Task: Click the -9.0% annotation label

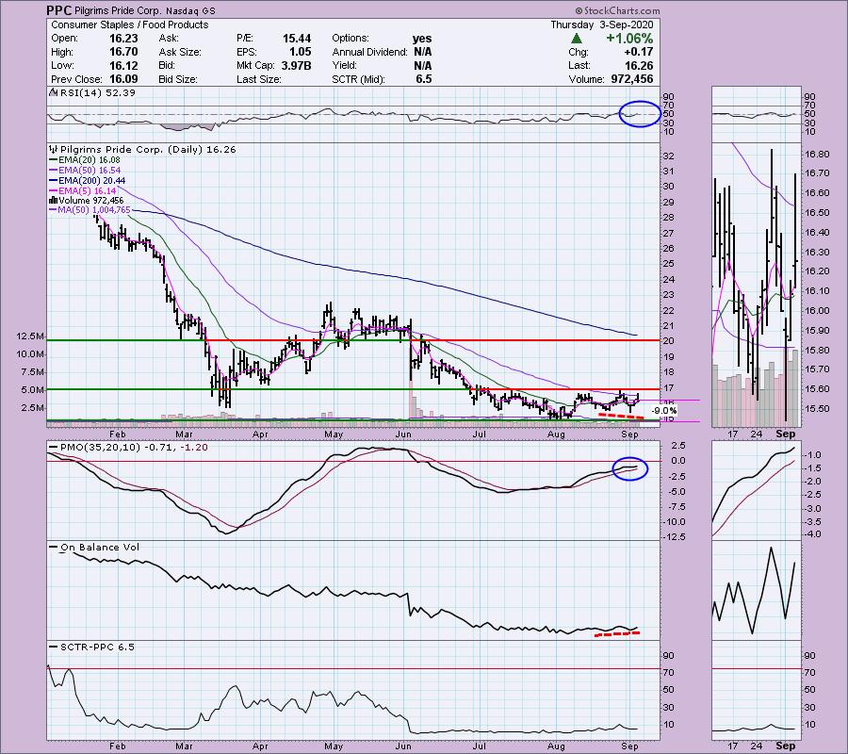Action: [x=663, y=411]
